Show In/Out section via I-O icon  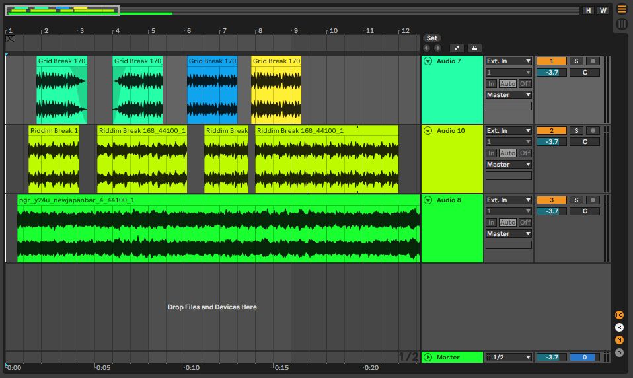pyautogui.click(x=619, y=315)
